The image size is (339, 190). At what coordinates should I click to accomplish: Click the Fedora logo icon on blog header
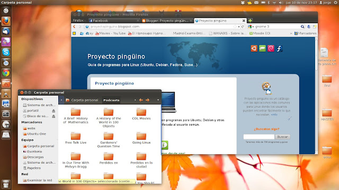[279, 49]
